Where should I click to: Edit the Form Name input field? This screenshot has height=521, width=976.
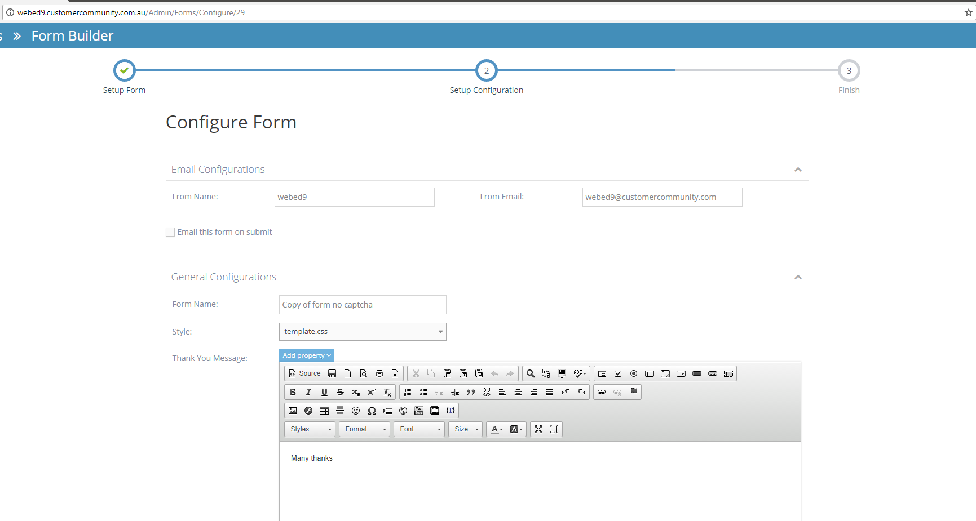click(x=362, y=304)
